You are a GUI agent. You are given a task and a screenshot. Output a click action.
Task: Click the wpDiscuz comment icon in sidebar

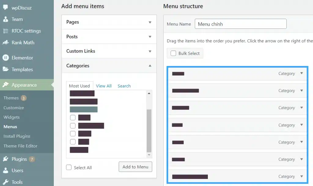click(x=6, y=7)
